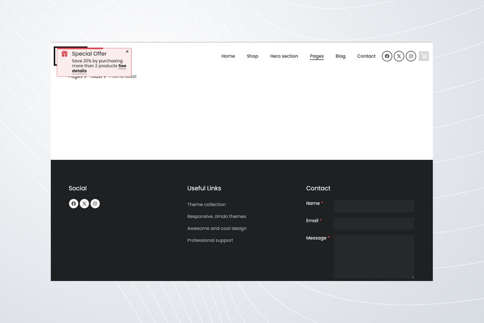484x323 pixels.
Task: Open the shopping cart icon
Action: pyautogui.click(x=424, y=56)
